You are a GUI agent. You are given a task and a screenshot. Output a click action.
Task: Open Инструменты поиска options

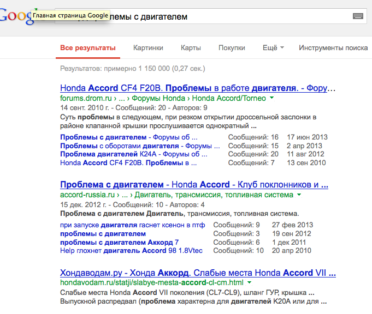coord(333,48)
